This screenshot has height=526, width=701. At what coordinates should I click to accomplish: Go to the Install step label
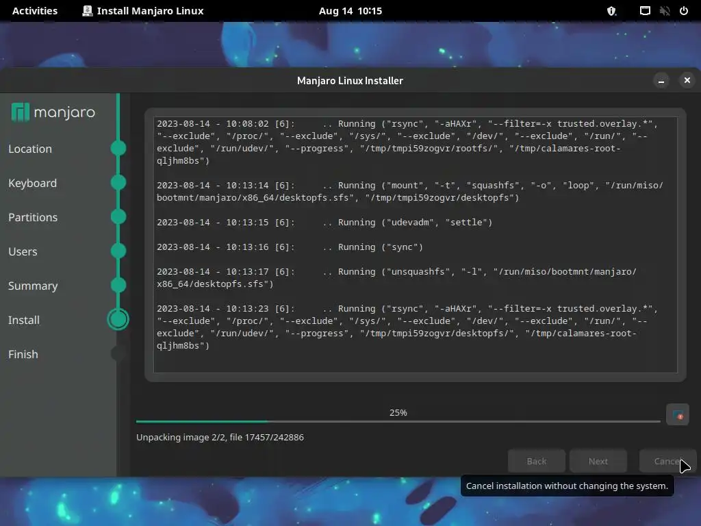click(x=24, y=320)
